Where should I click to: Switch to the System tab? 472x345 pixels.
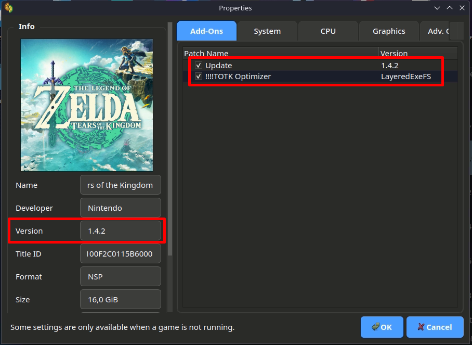click(x=267, y=31)
